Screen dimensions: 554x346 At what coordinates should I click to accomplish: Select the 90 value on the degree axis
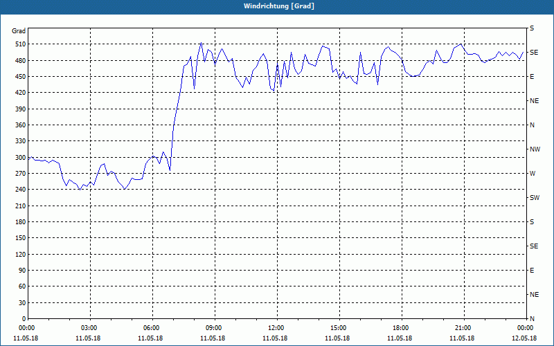click(x=22, y=271)
